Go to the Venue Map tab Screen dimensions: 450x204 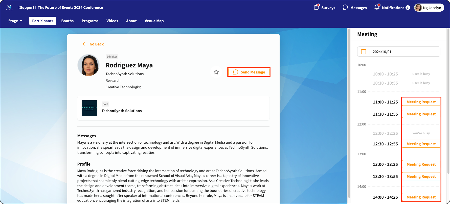click(154, 21)
